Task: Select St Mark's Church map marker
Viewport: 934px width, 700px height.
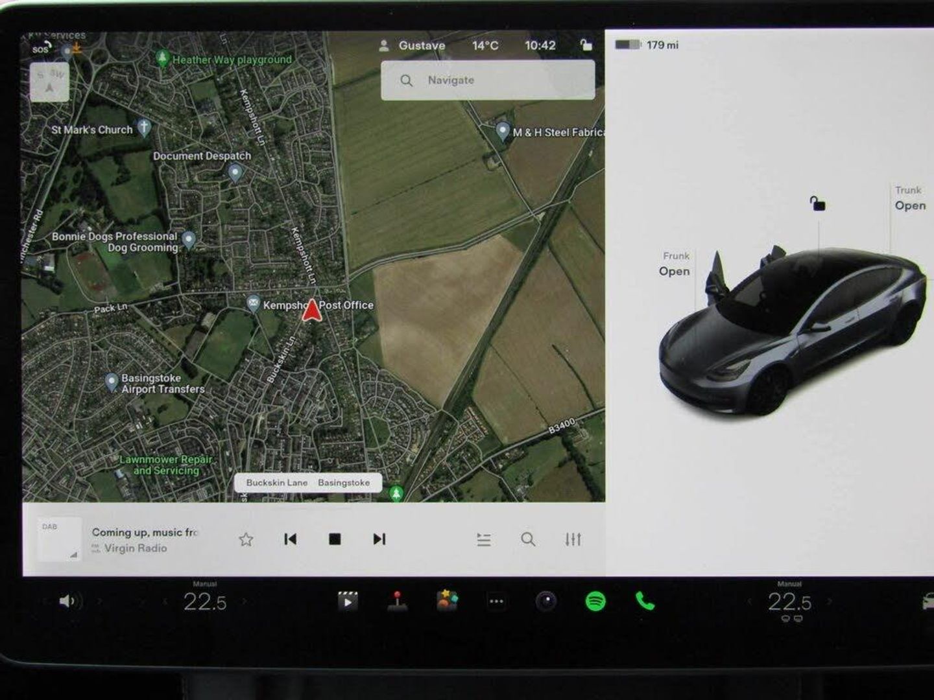Action: pos(145,126)
